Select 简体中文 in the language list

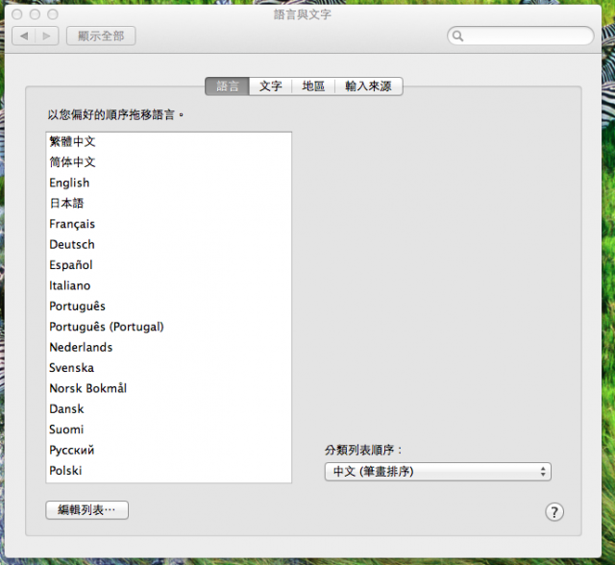169,162
